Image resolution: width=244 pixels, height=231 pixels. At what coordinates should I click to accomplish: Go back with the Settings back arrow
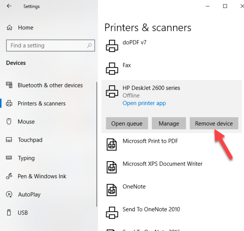pos(9,6)
